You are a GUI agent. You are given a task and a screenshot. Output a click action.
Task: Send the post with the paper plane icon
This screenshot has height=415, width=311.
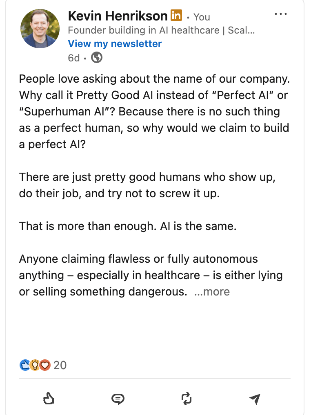pos(255,399)
